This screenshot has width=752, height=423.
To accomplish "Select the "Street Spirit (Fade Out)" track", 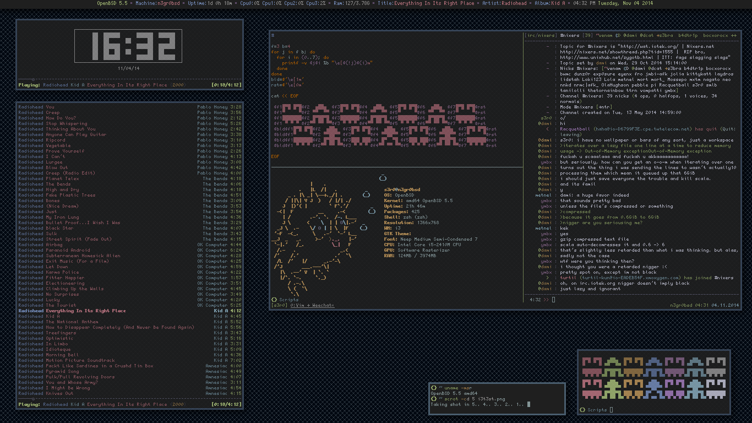I will coord(129,239).
